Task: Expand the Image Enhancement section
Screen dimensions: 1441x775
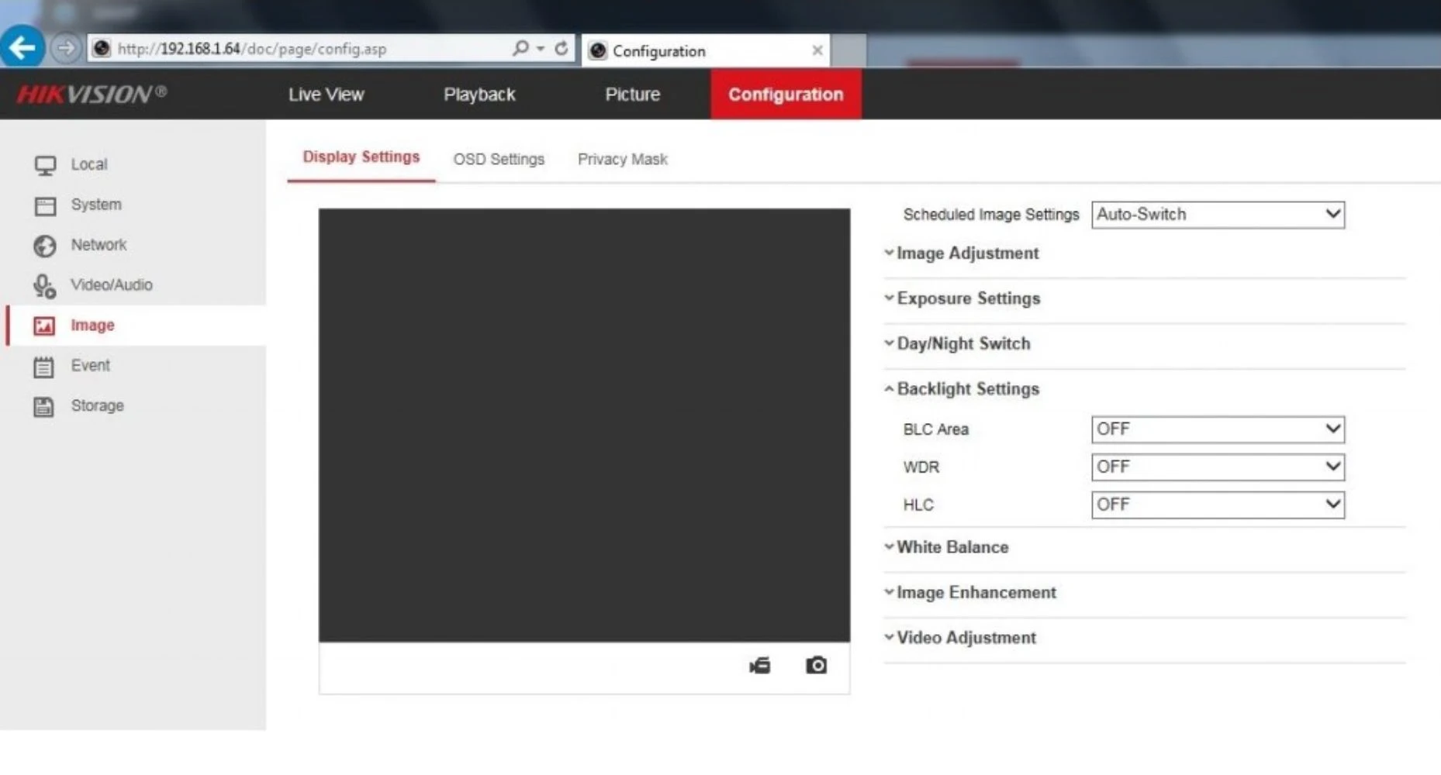Action: (969, 593)
